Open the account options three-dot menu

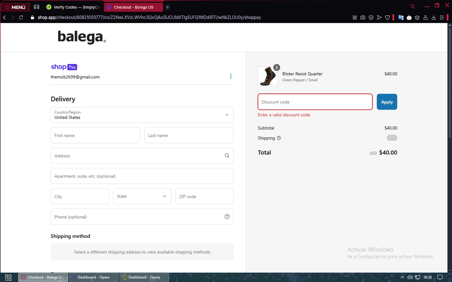(x=231, y=76)
